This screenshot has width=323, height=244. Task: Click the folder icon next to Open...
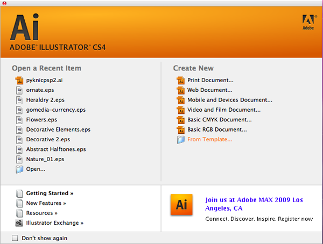coord(19,169)
